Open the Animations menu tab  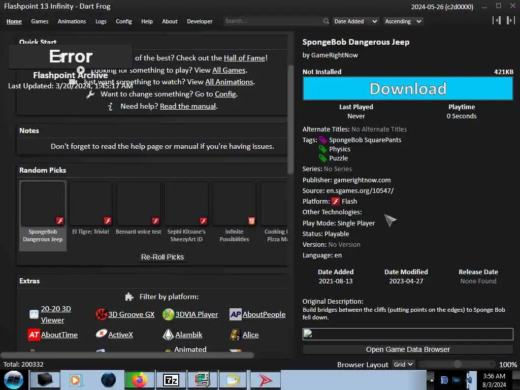click(x=72, y=21)
